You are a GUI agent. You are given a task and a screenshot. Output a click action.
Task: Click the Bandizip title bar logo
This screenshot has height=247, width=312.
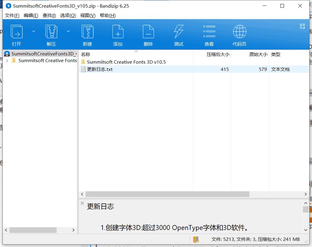point(8,6)
